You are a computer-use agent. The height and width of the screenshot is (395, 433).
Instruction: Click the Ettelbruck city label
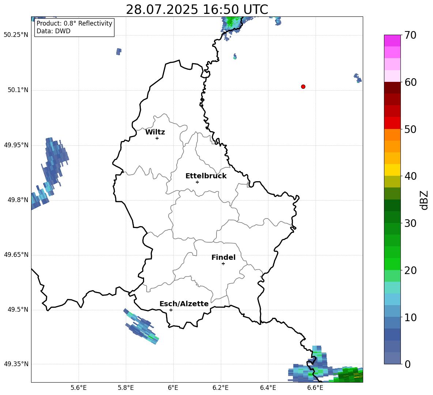pyautogui.click(x=206, y=176)
